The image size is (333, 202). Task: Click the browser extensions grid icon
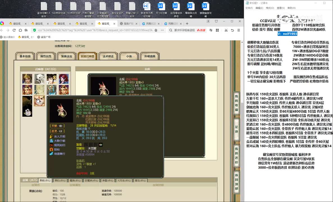pyautogui.click(x=217, y=30)
